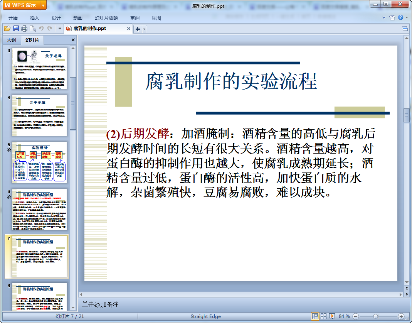Click the WPS 演示 logo button

[x=22, y=5]
